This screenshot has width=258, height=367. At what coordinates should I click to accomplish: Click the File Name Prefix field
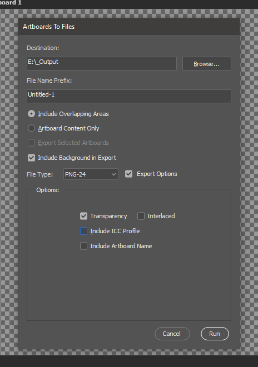click(x=129, y=96)
